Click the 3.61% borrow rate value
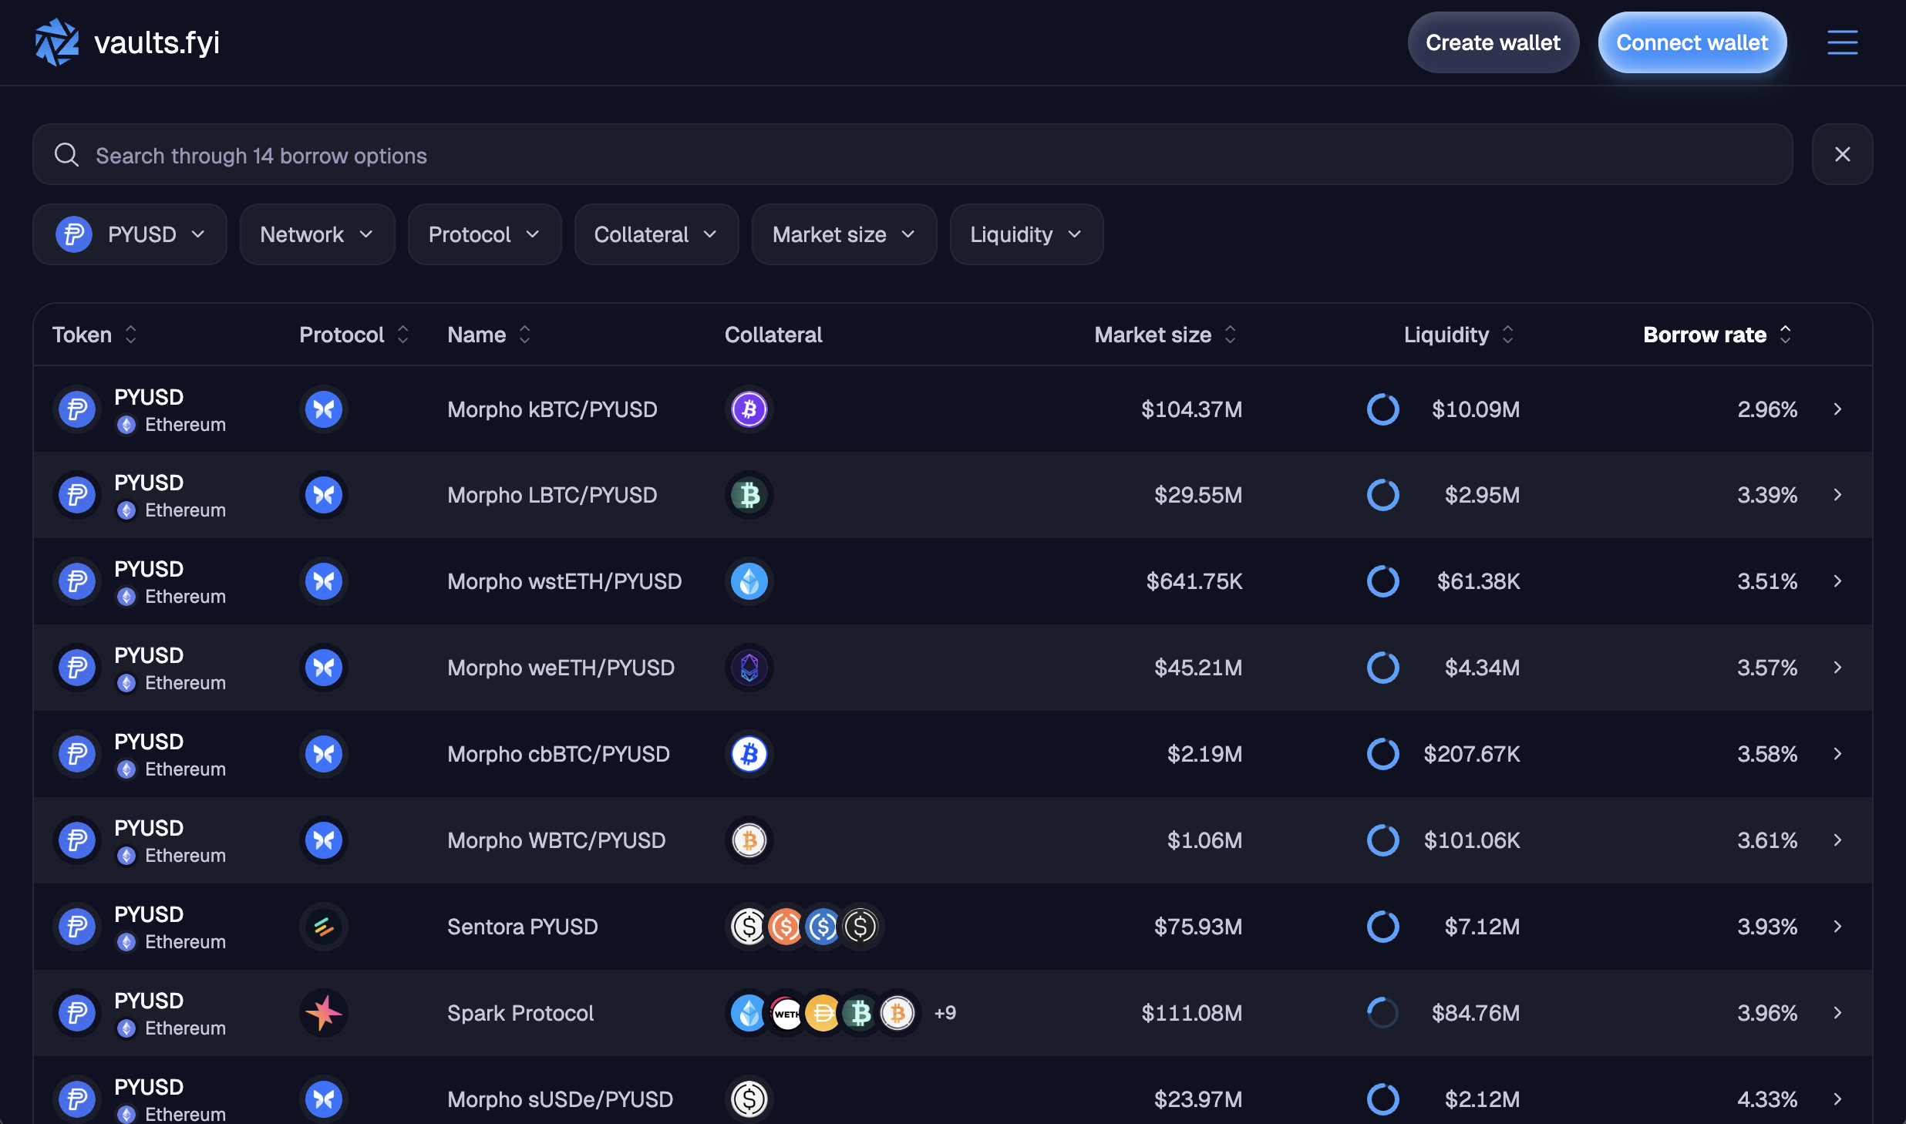1906x1124 pixels. click(x=1767, y=840)
